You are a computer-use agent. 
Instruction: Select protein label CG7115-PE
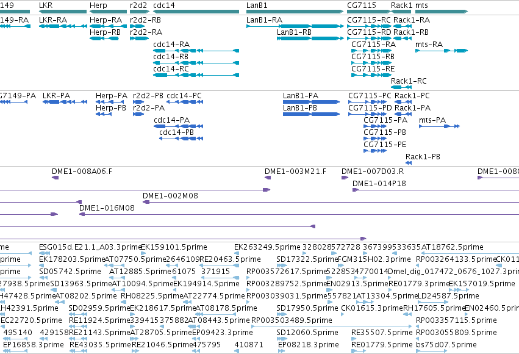(385, 145)
